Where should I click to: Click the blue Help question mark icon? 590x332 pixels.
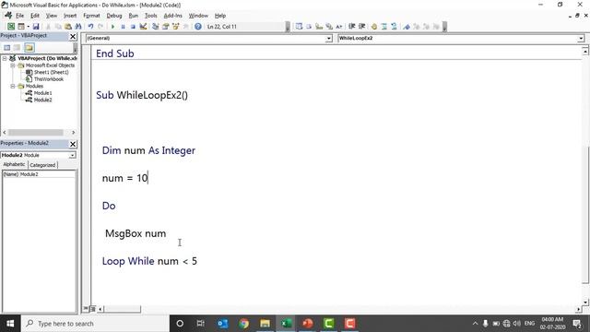(x=198, y=27)
